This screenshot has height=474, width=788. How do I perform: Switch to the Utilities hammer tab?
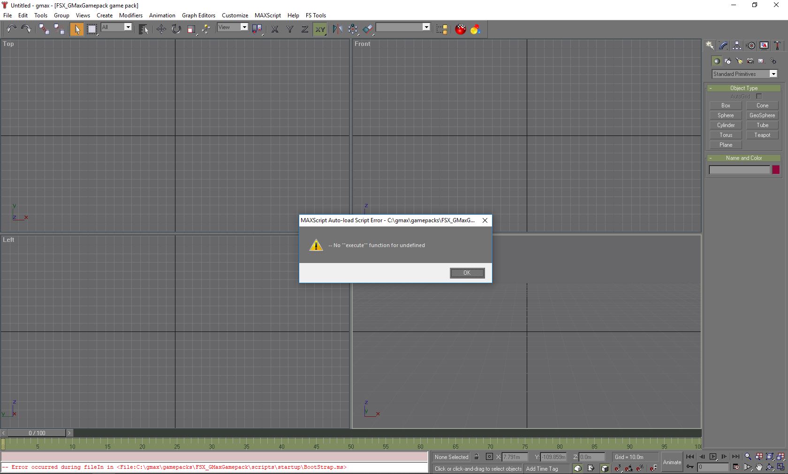(777, 45)
